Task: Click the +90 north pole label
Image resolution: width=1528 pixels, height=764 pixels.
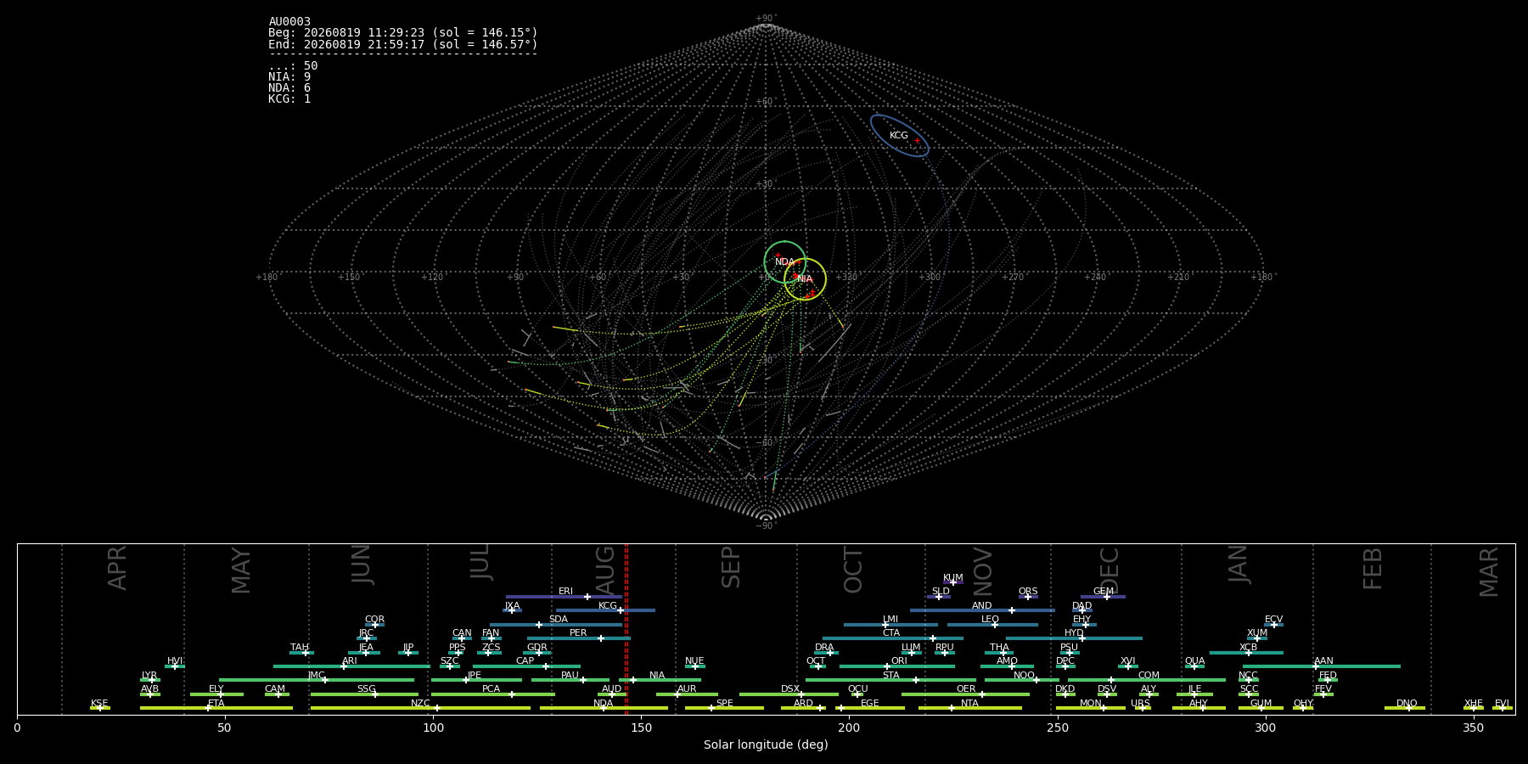Action: click(x=766, y=19)
